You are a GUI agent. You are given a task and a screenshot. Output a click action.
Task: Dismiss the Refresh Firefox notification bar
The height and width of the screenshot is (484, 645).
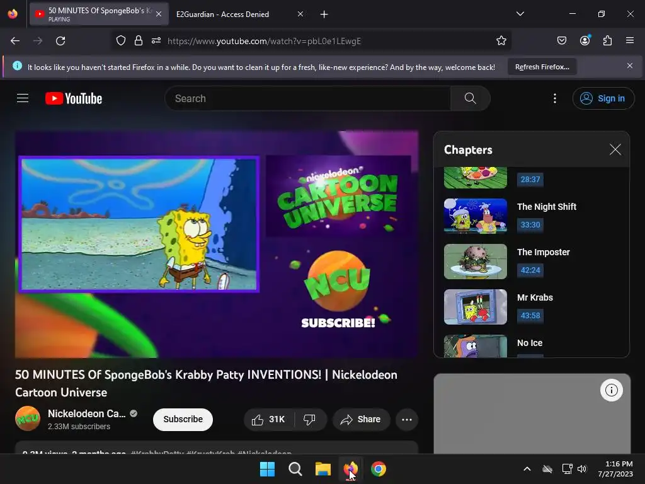point(630,66)
